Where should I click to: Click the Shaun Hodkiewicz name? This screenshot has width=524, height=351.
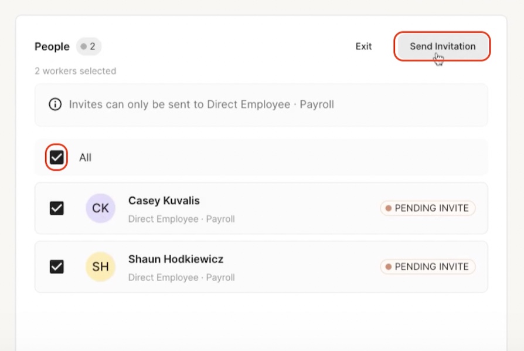(176, 259)
